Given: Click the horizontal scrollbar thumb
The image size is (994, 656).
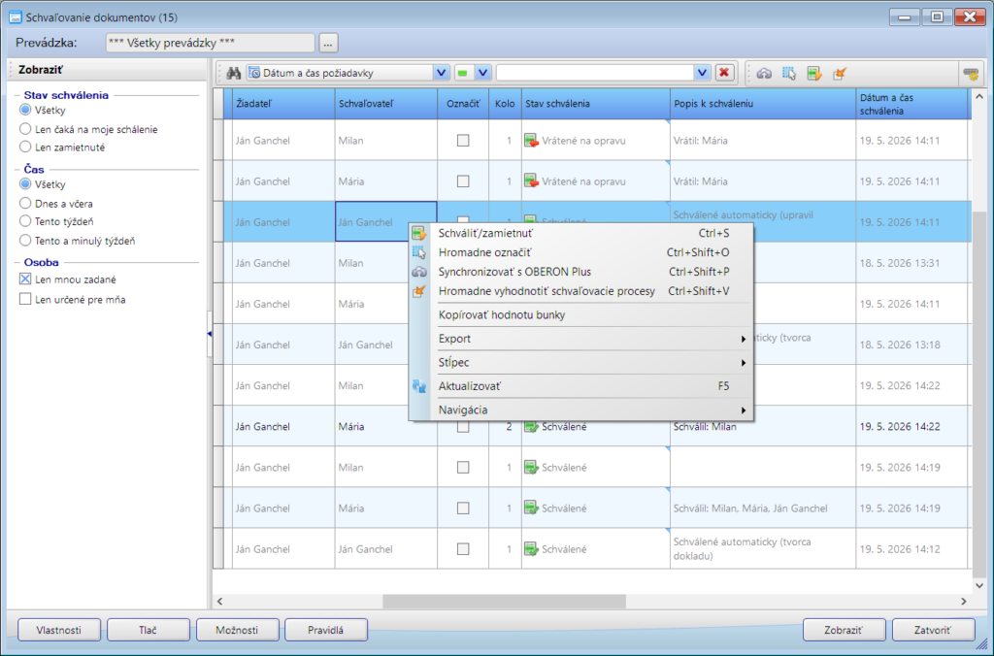Looking at the screenshot, I should [x=504, y=601].
